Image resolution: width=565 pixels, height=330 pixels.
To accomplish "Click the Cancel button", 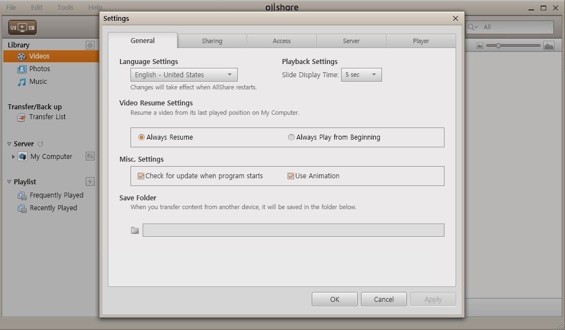I will (384, 300).
